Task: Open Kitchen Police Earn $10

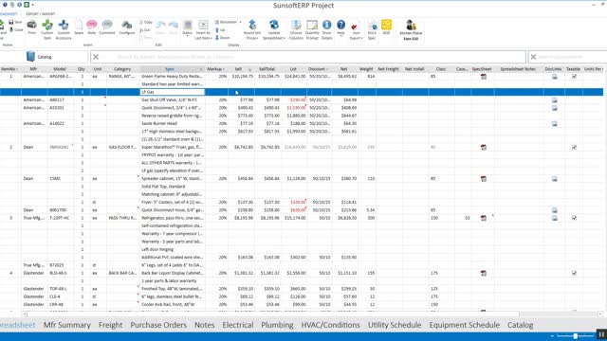Action: click(411, 29)
